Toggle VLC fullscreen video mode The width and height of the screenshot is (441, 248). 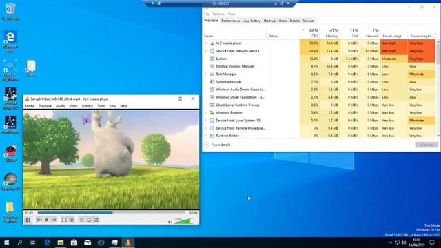64,220
